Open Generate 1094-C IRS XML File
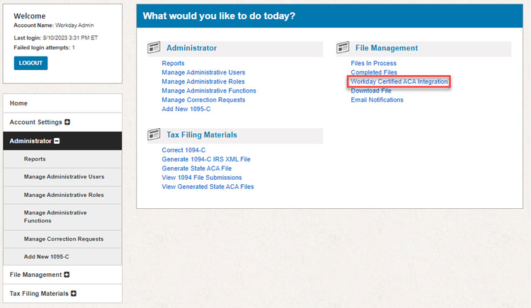531x308 pixels. [x=206, y=159]
